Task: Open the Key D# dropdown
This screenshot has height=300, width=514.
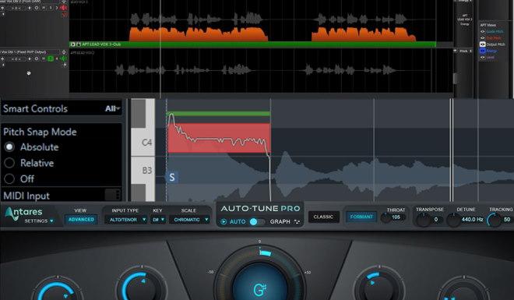Action: [x=158, y=219]
